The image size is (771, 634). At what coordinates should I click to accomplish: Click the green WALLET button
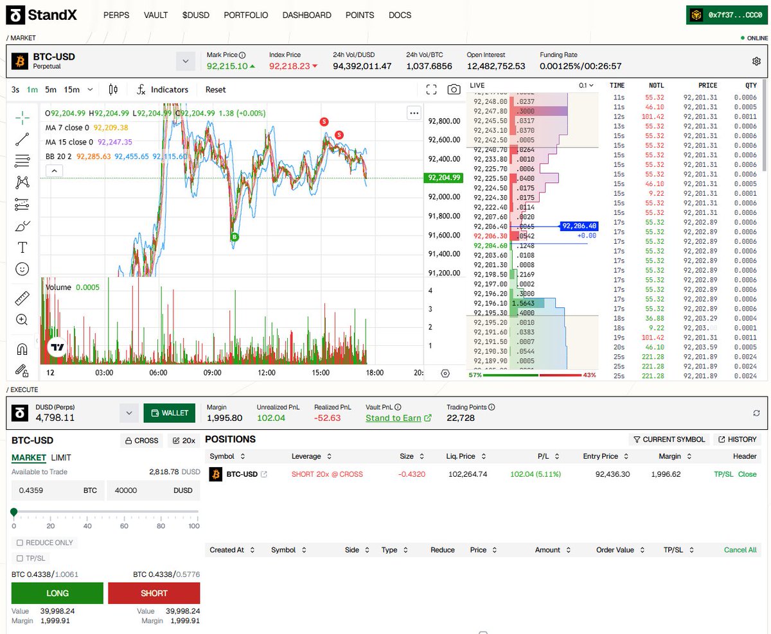point(169,413)
